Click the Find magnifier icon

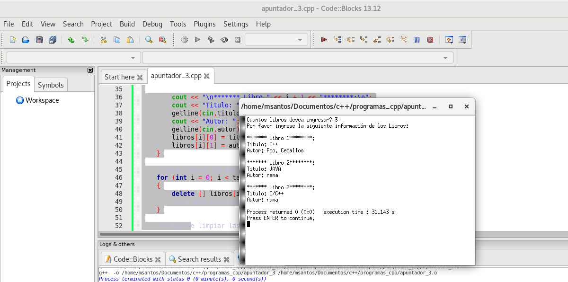tap(149, 40)
